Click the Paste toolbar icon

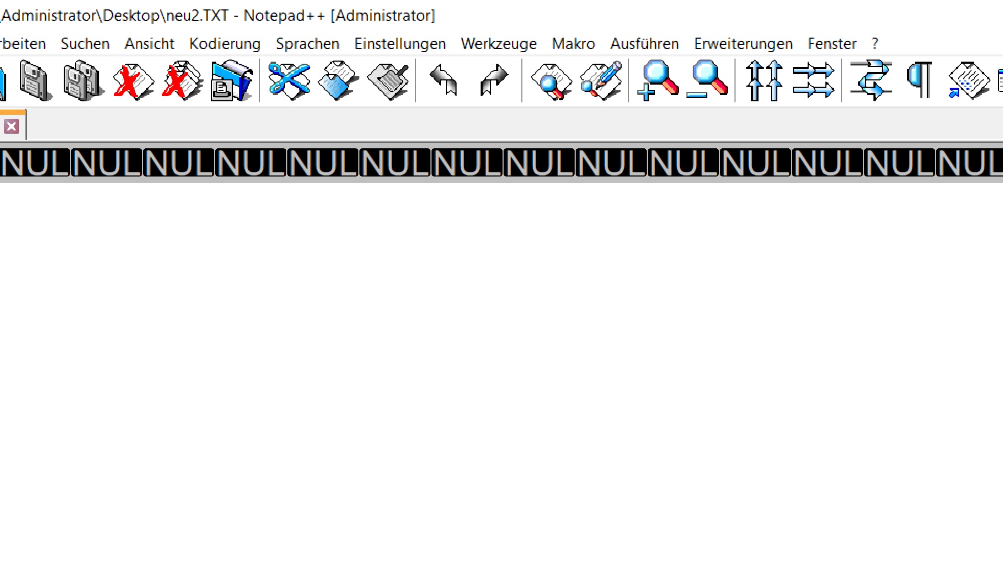point(388,80)
